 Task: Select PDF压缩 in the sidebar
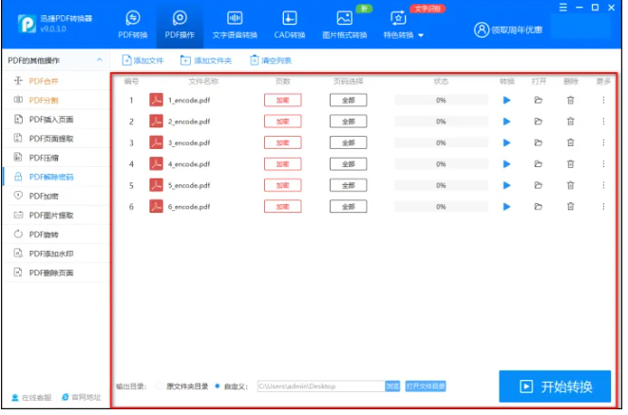coord(45,158)
